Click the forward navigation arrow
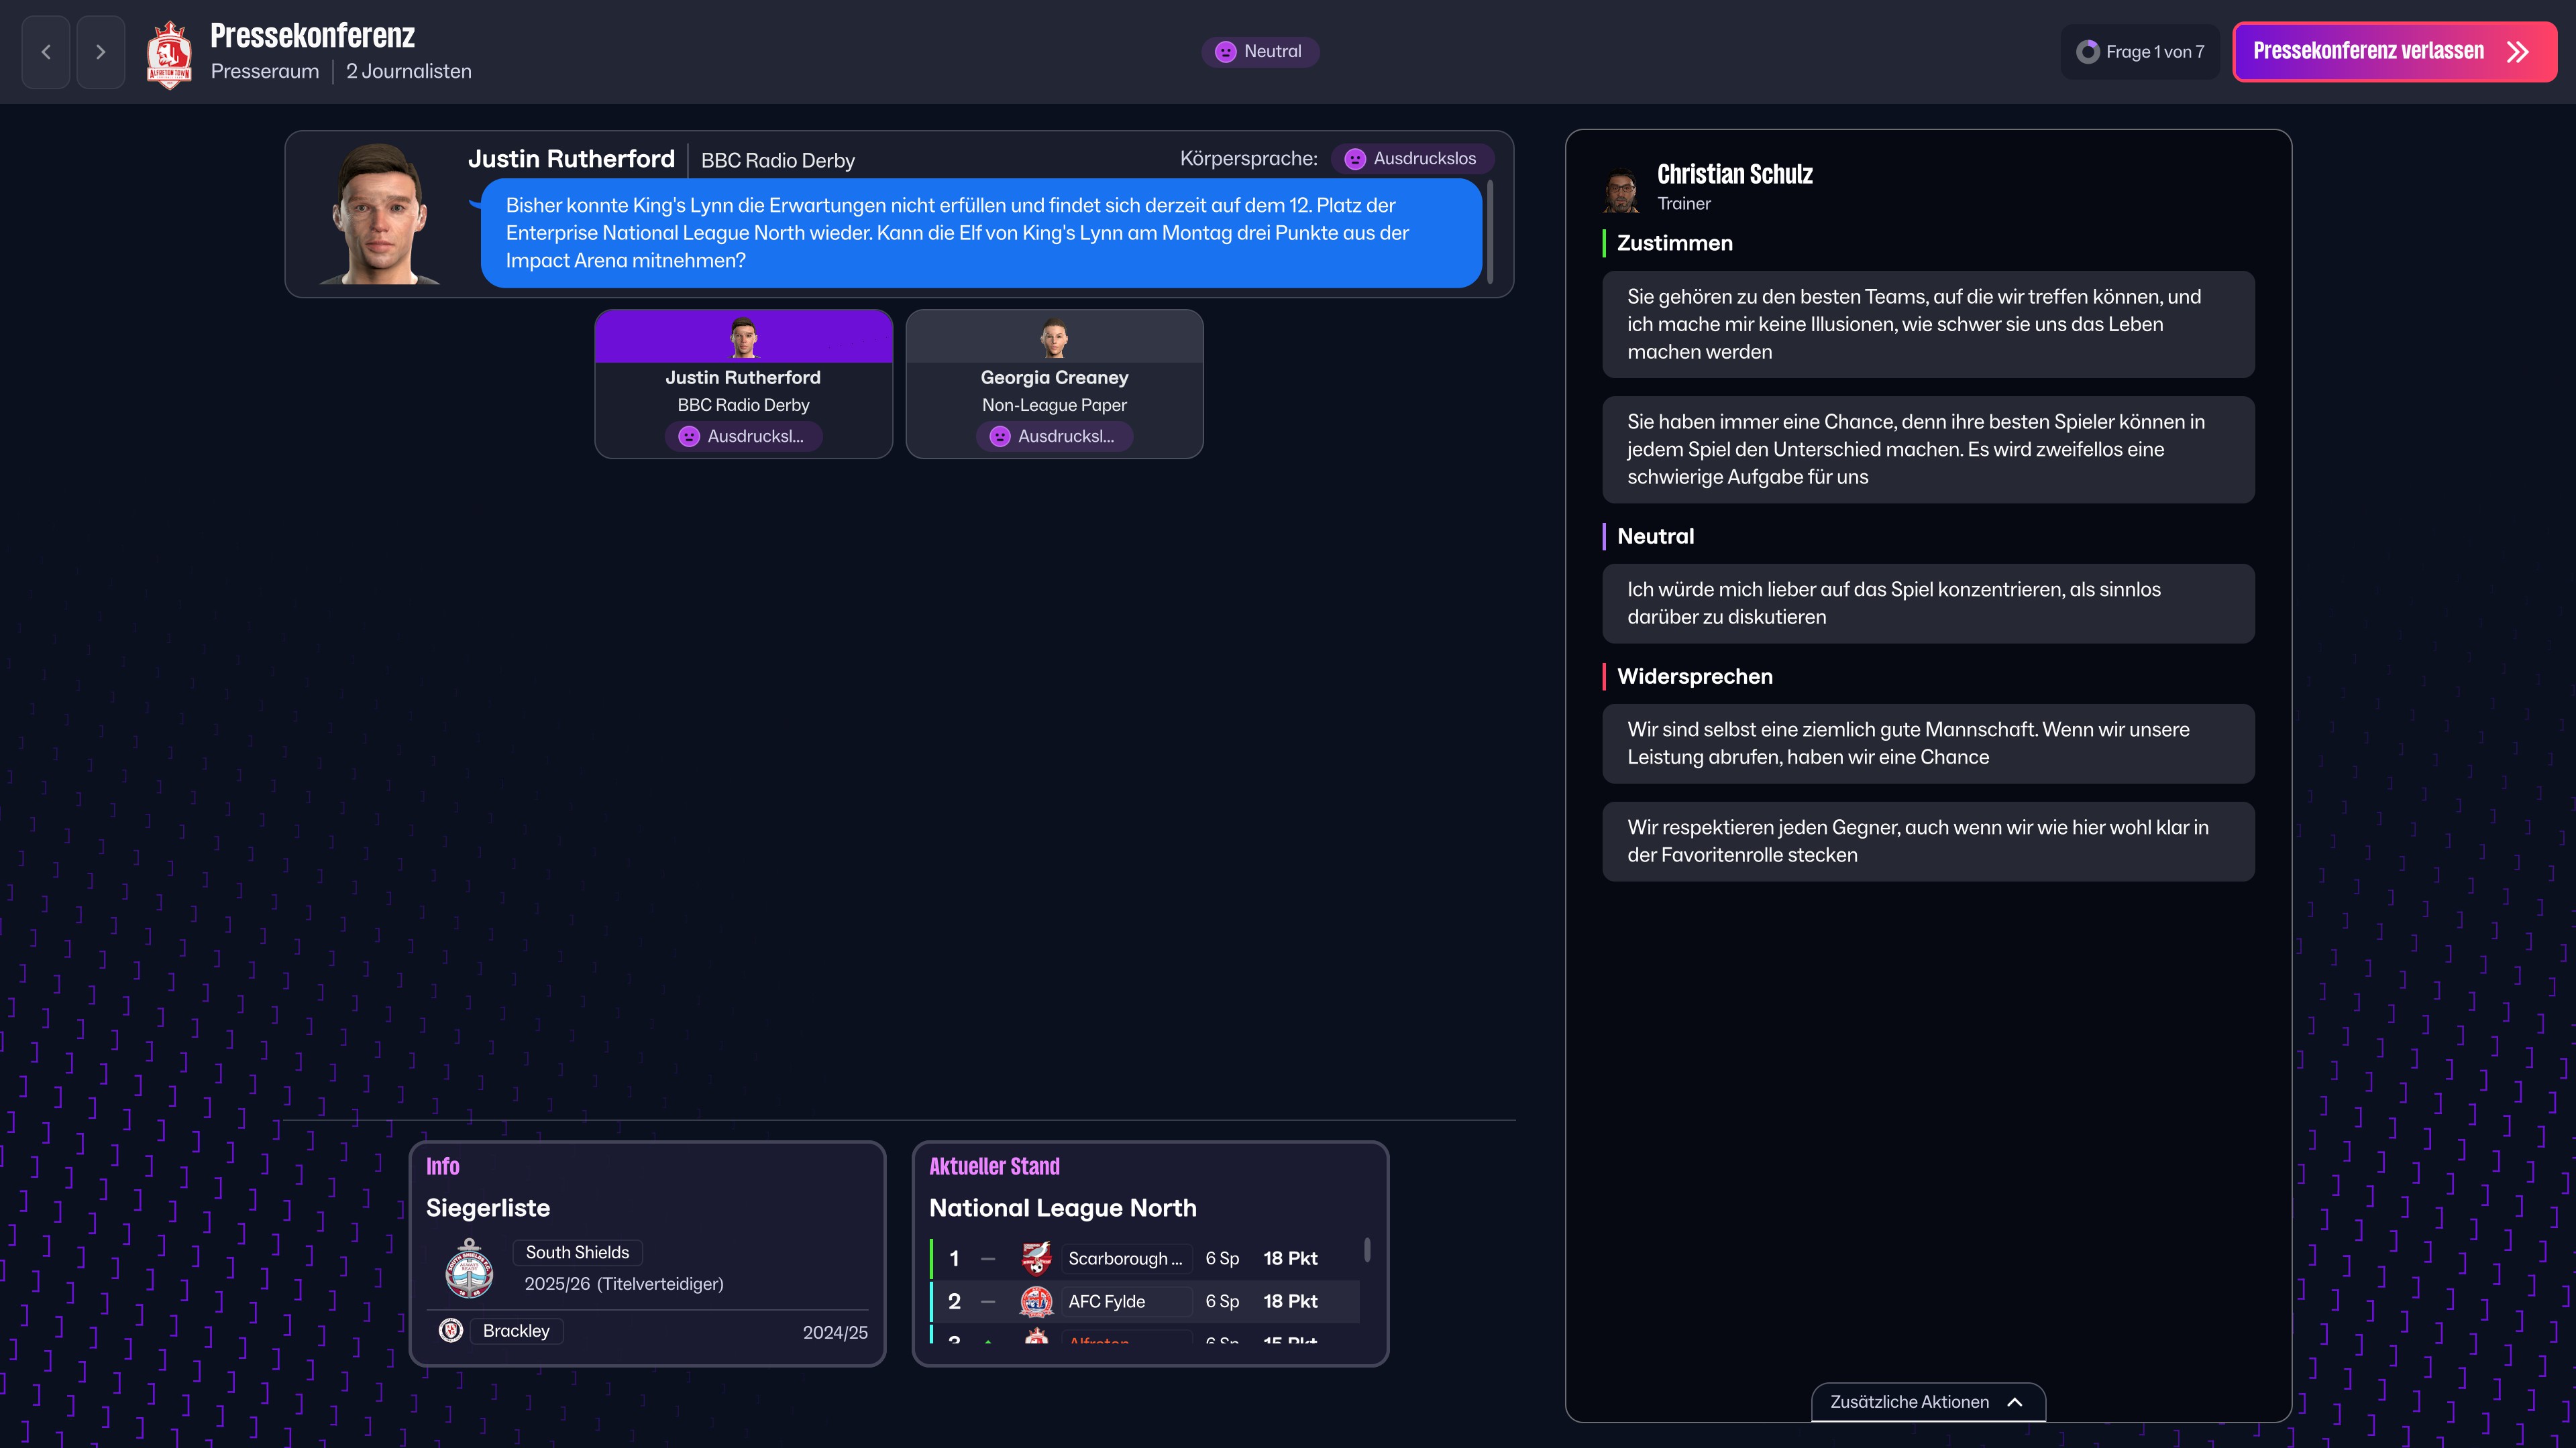The width and height of the screenshot is (2576, 1448). [x=101, y=52]
